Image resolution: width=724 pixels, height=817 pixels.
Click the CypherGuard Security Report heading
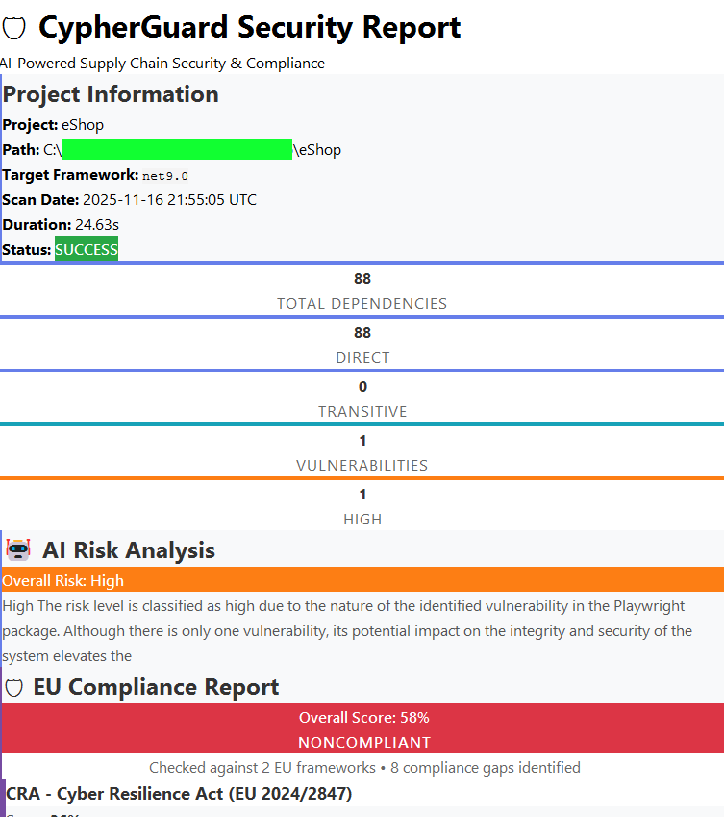pyautogui.click(x=249, y=27)
